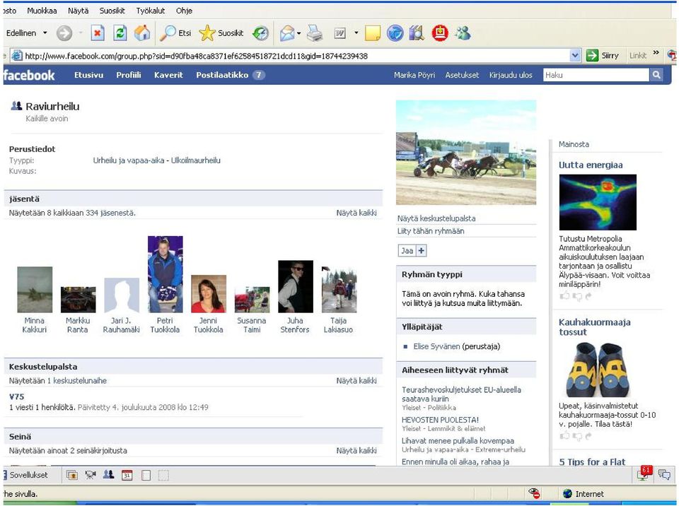The width and height of the screenshot is (679, 506).
Task: Open Jenni Tuokkola's member photo
Action: [208, 294]
